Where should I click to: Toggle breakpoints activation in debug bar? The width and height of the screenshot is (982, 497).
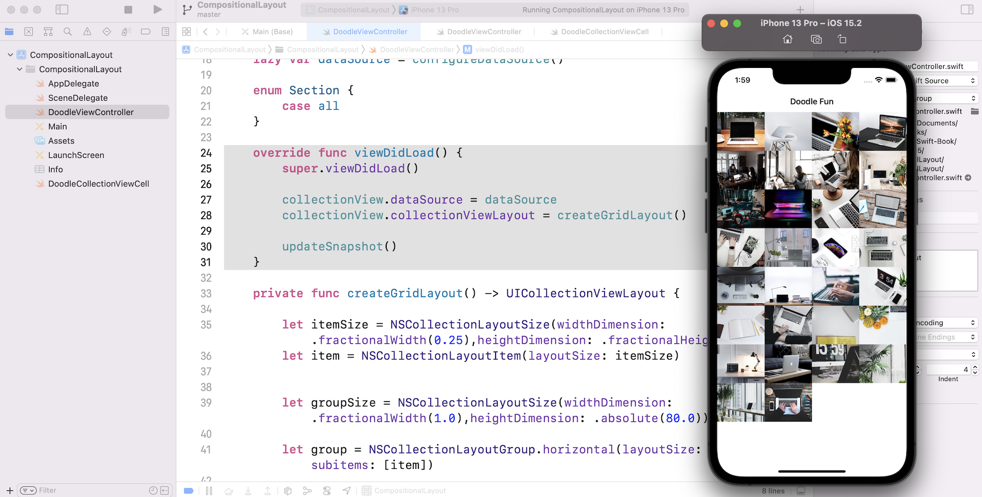pyautogui.click(x=189, y=491)
